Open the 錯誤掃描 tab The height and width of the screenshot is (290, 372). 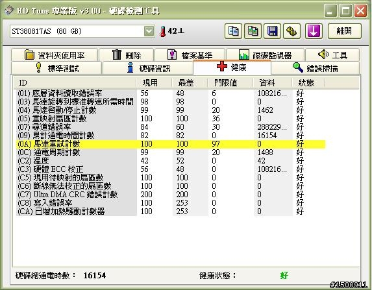[x=316, y=68]
